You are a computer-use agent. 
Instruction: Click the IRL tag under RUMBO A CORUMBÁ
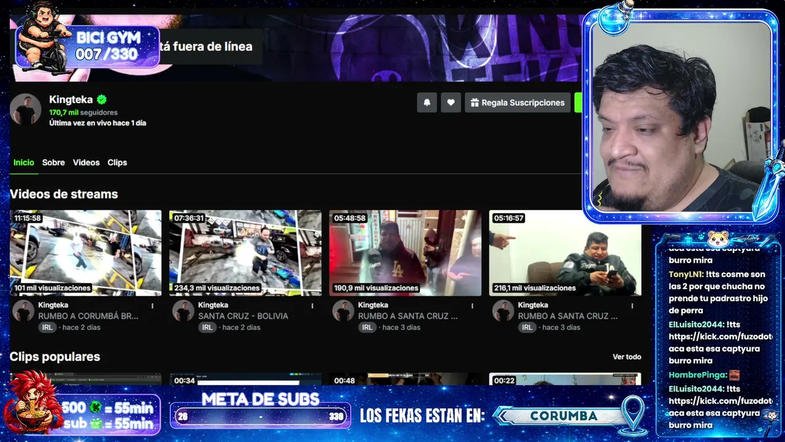pos(47,327)
